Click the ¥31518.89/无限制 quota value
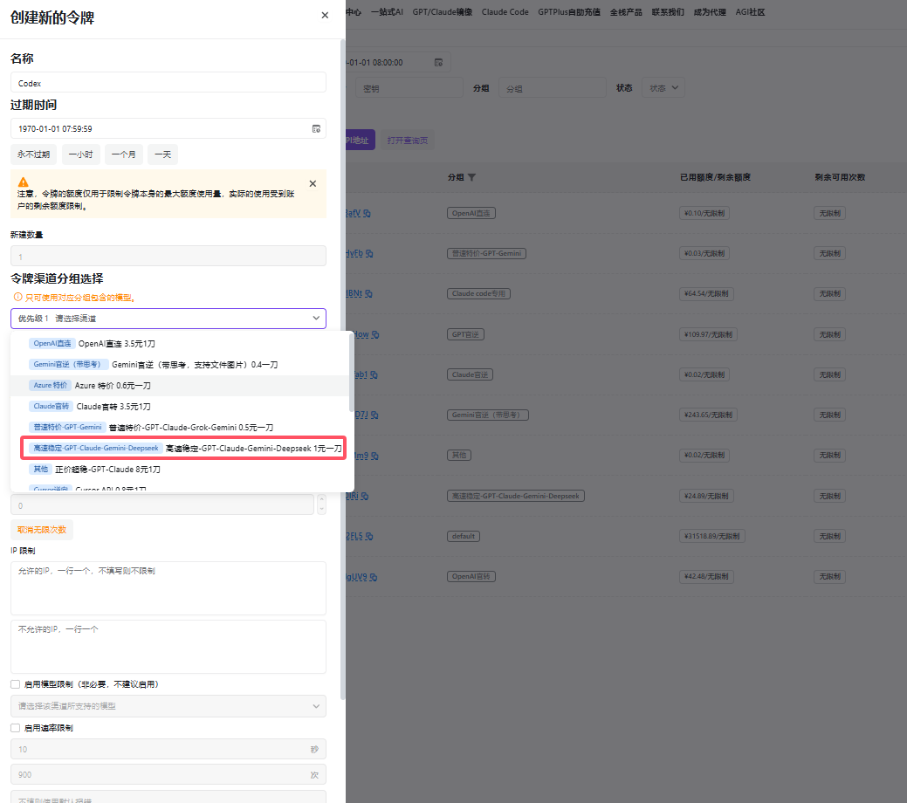The width and height of the screenshot is (907, 803). tap(712, 536)
